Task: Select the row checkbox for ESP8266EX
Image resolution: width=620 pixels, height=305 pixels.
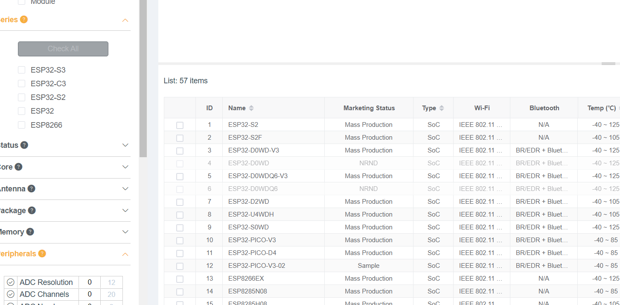Action: tap(180, 279)
